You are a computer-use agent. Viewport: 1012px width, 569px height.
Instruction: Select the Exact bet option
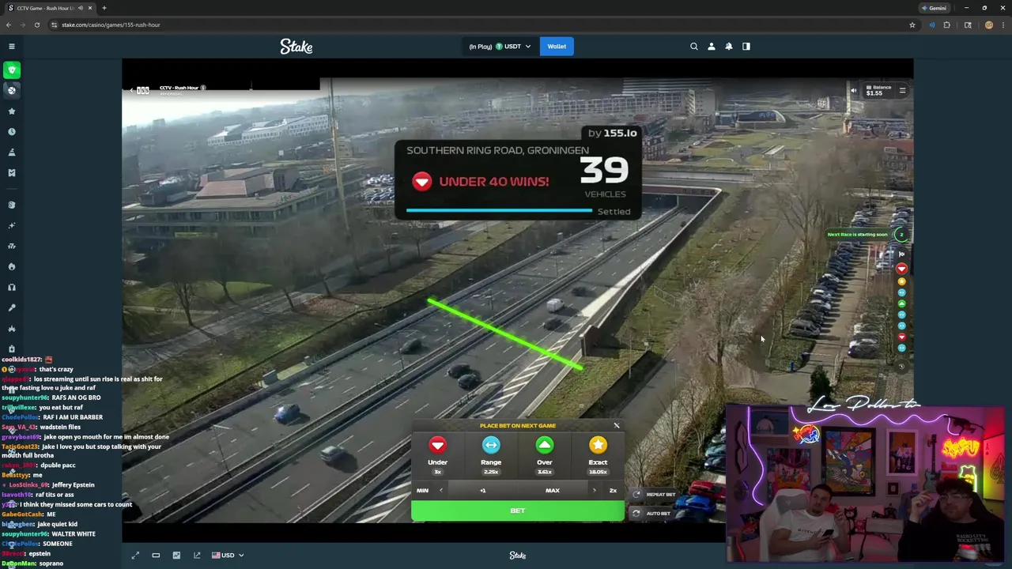coord(598,455)
